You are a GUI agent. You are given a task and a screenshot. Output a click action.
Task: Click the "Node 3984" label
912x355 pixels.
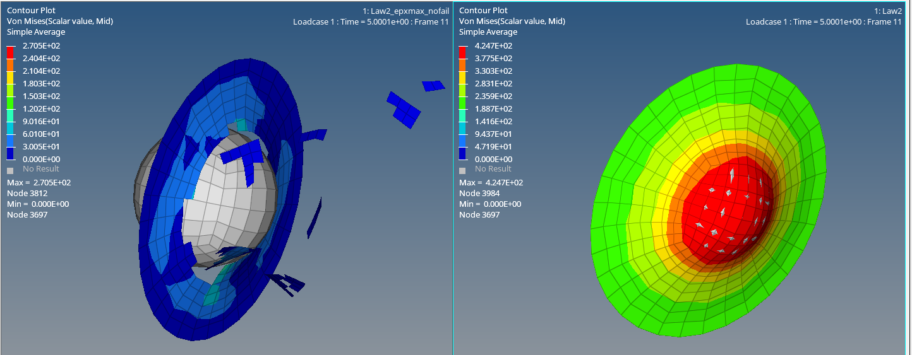click(479, 193)
